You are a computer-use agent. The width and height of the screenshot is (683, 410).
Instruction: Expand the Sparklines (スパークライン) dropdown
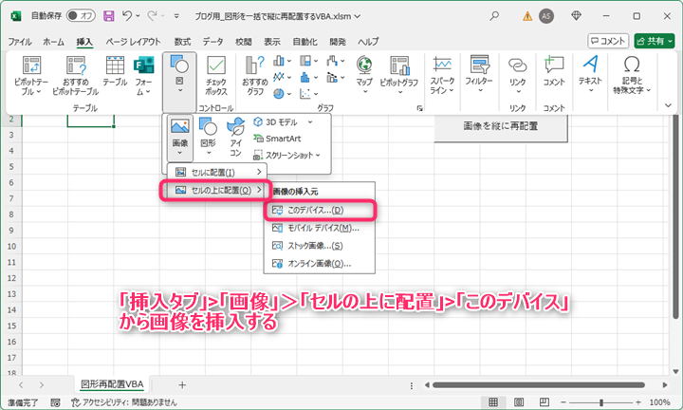pyautogui.click(x=442, y=74)
